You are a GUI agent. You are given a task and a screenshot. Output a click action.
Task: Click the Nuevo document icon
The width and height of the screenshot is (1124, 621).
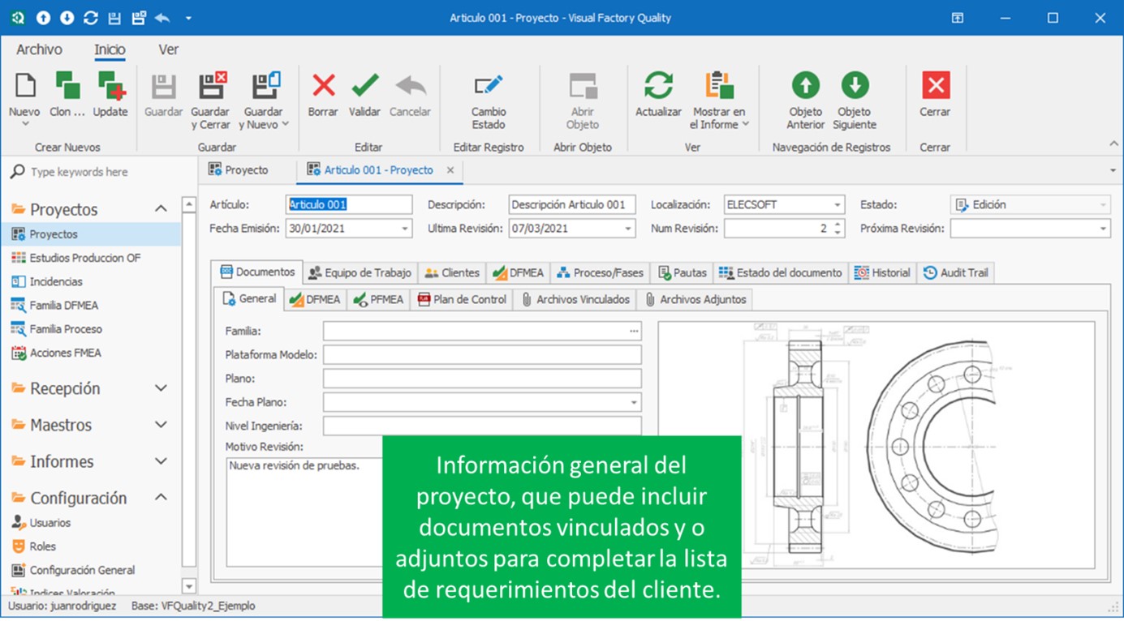[25, 86]
